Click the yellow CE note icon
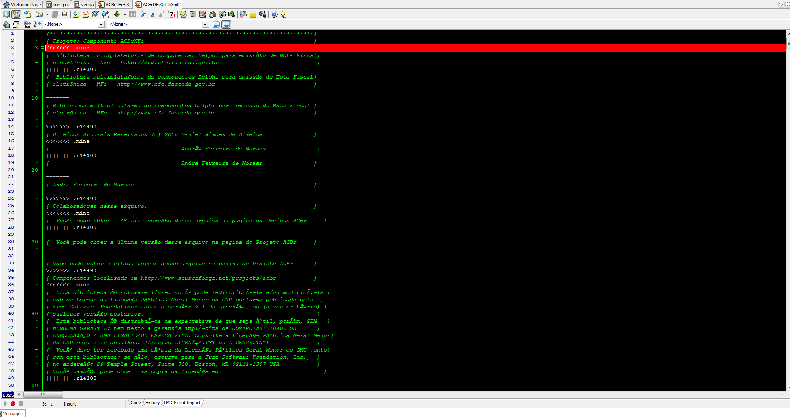Viewport: 790px width, 417px height. tap(253, 14)
